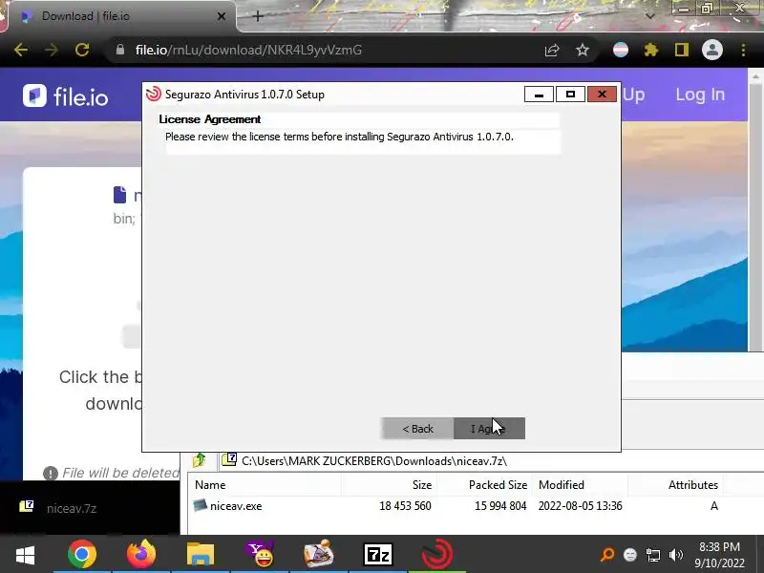Image resolution: width=764 pixels, height=573 pixels.
Task: Bookmark the page with the star icon
Action: point(583,50)
